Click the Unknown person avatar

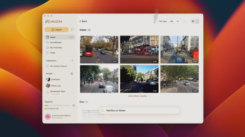[48, 79]
